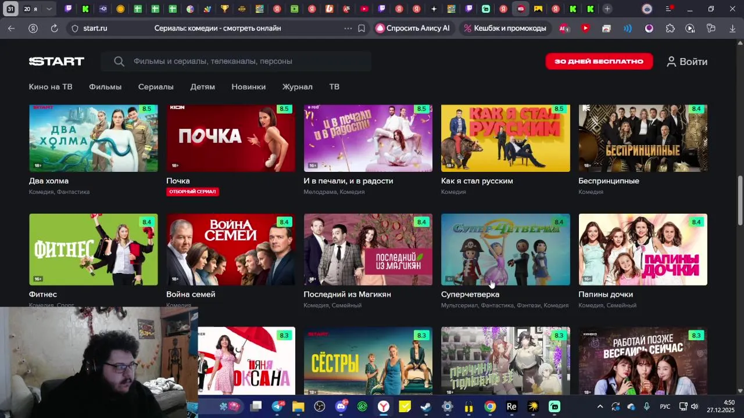Click the microphone tray icon
The height and width of the screenshot is (418, 744).
pos(647,406)
